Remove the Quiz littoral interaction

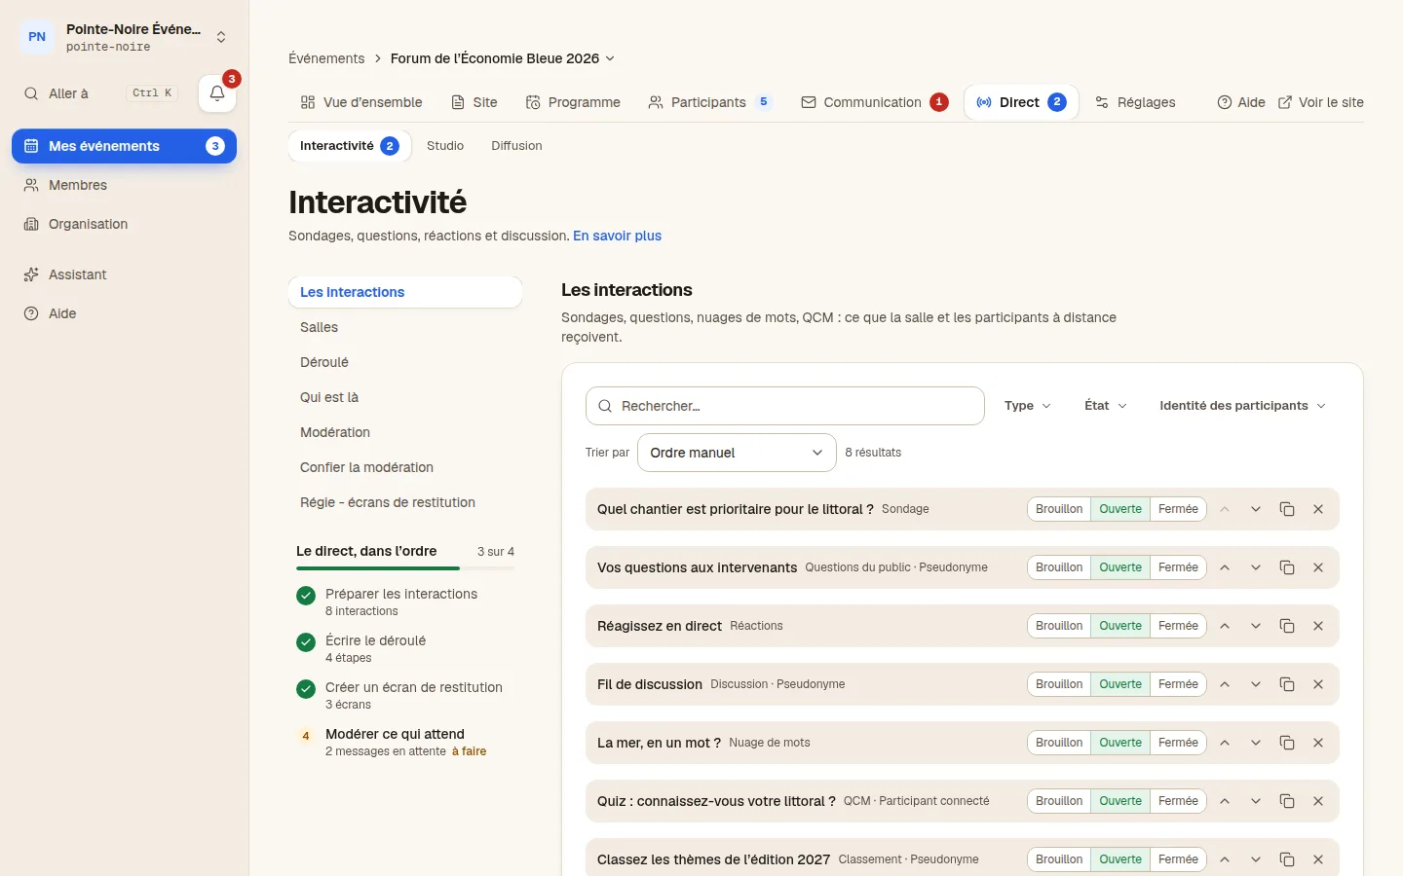pyautogui.click(x=1318, y=801)
